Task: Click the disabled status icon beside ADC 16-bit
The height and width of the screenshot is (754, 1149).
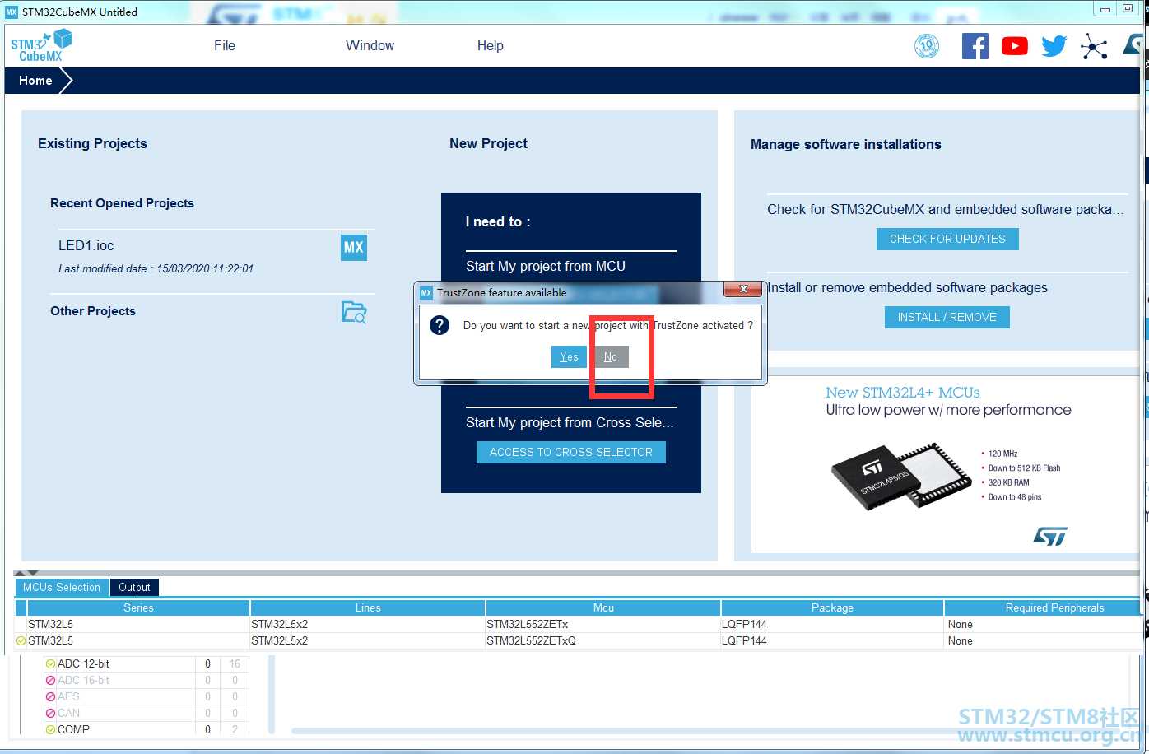Action: coord(50,680)
